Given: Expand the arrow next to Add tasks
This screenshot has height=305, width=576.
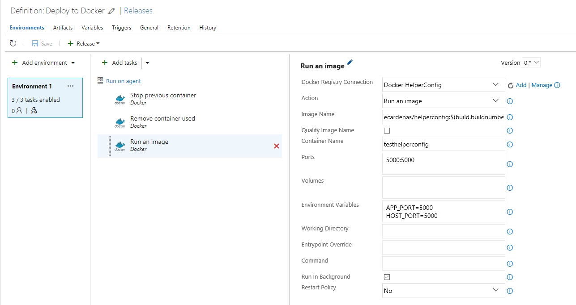Looking at the screenshot, I should [147, 63].
